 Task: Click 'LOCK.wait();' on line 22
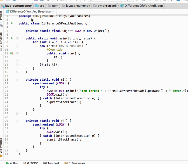point(57,95)
